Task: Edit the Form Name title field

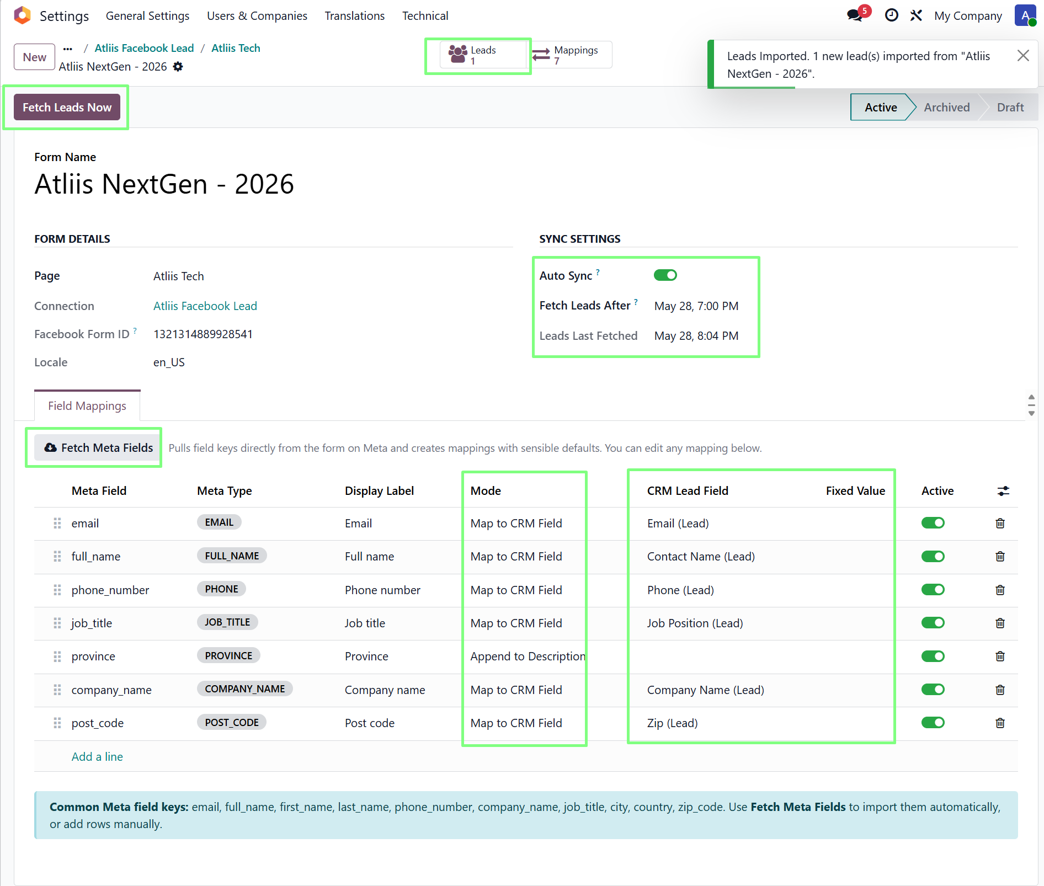Action: tap(164, 184)
